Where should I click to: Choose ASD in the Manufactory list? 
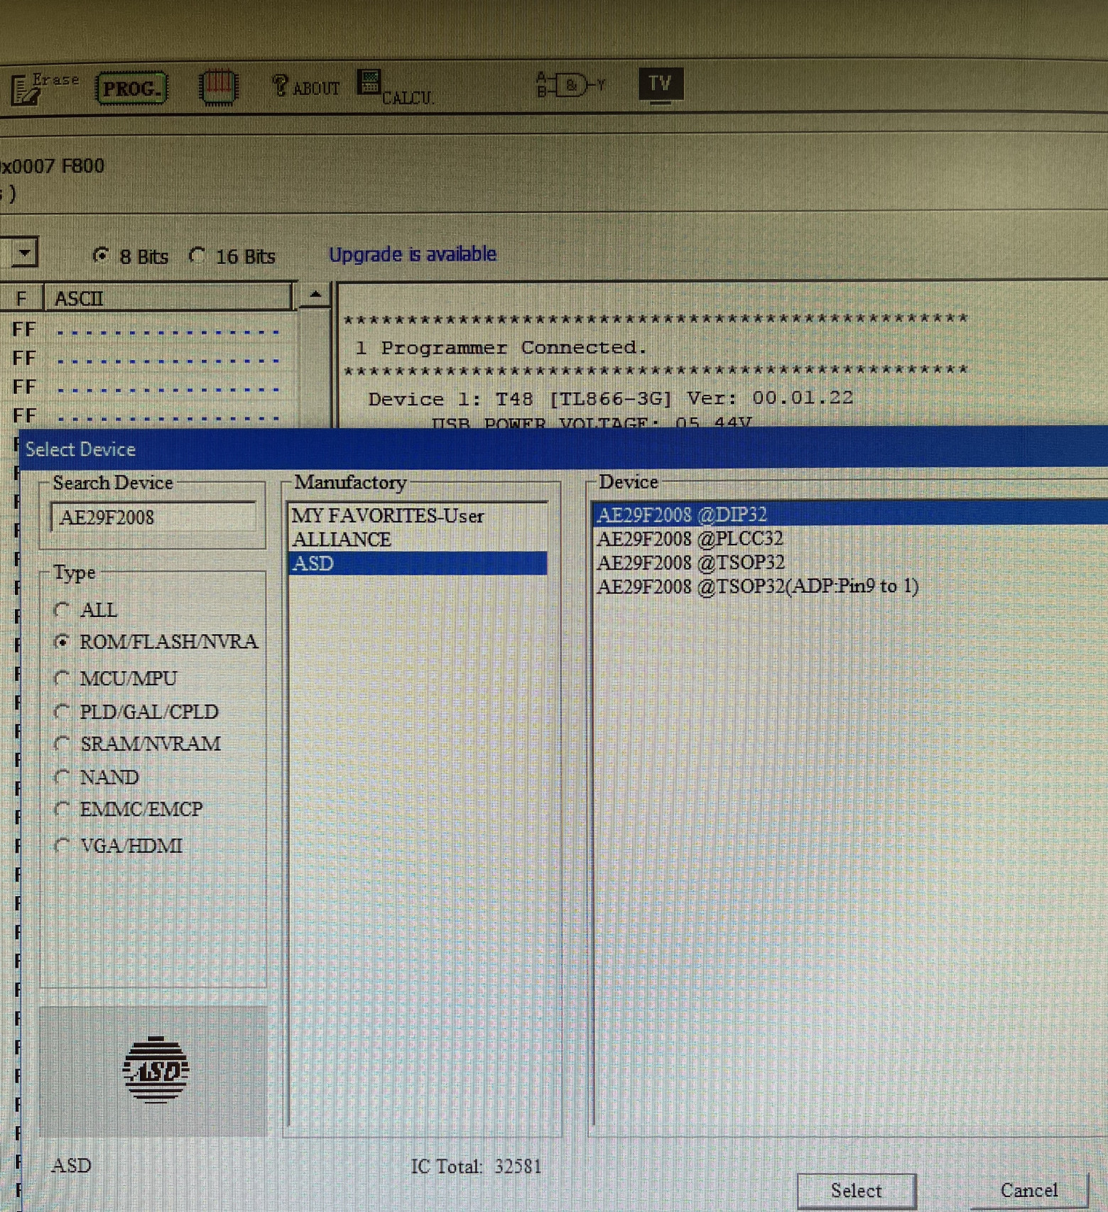418,564
